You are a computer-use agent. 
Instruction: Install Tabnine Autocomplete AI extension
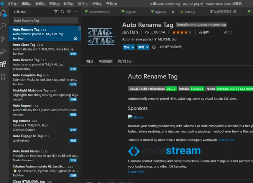coord(73,175)
